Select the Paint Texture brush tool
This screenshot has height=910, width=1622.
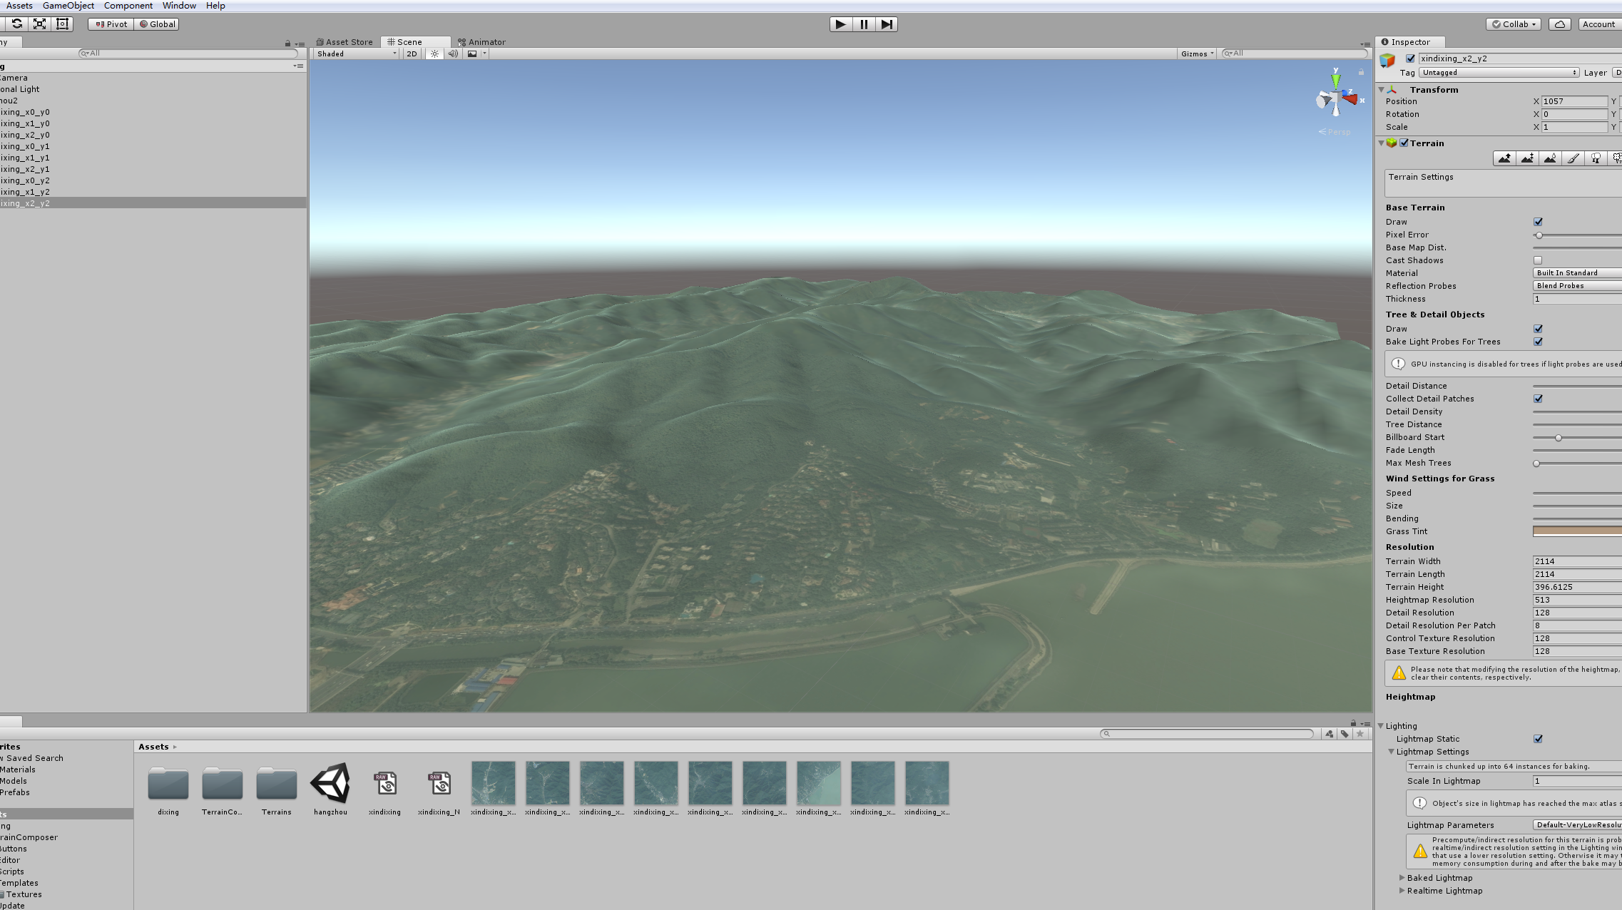click(1573, 158)
